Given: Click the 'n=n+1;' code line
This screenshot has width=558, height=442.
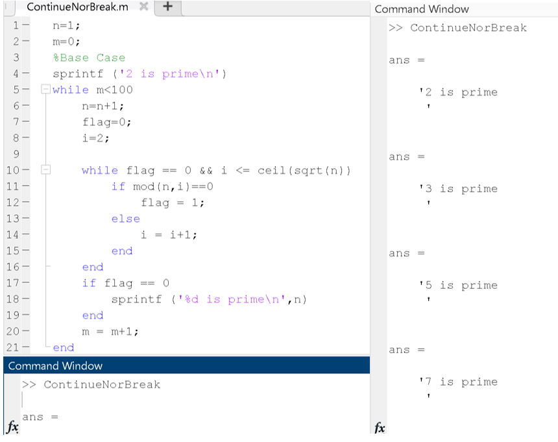Looking at the screenshot, I should click(x=103, y=106).
